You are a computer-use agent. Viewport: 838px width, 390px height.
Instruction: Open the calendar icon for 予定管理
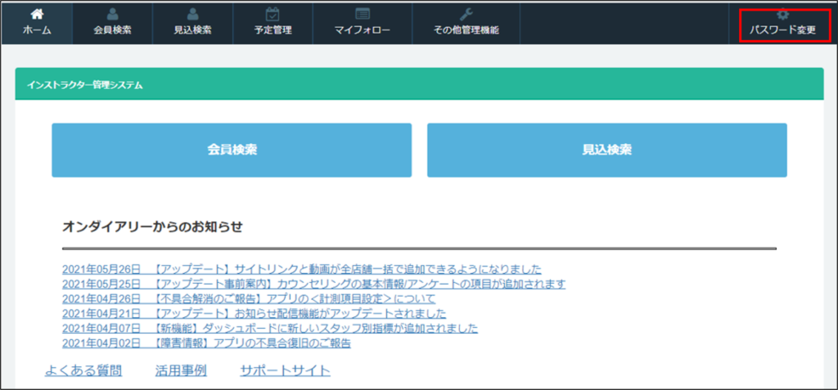point(273,14)
